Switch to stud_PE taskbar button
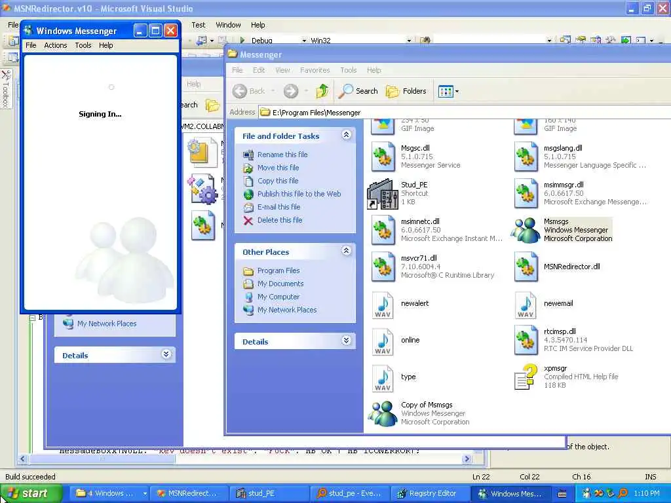Image resolution: width=671 pixels, height=503 pixels. click(269, 493)
